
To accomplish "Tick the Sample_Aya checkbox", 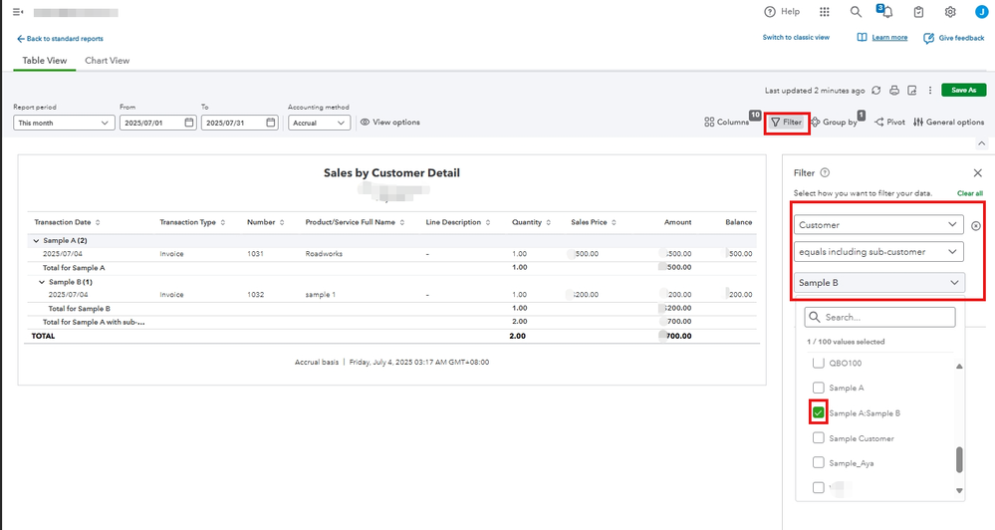I will click(x=819, y=463).
